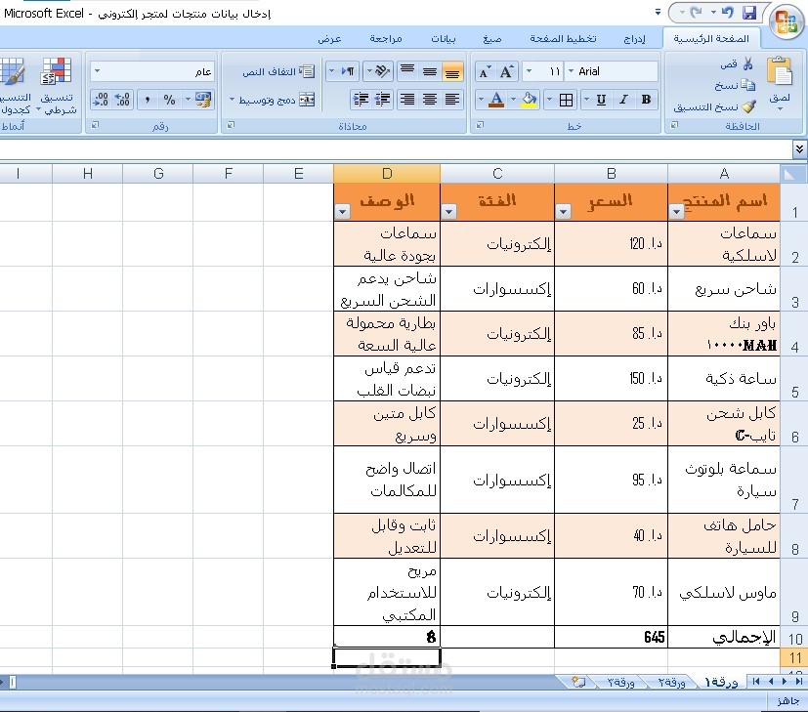Increase the indent
This screenshot has width=808, height=712.
(x=361, y=100)
